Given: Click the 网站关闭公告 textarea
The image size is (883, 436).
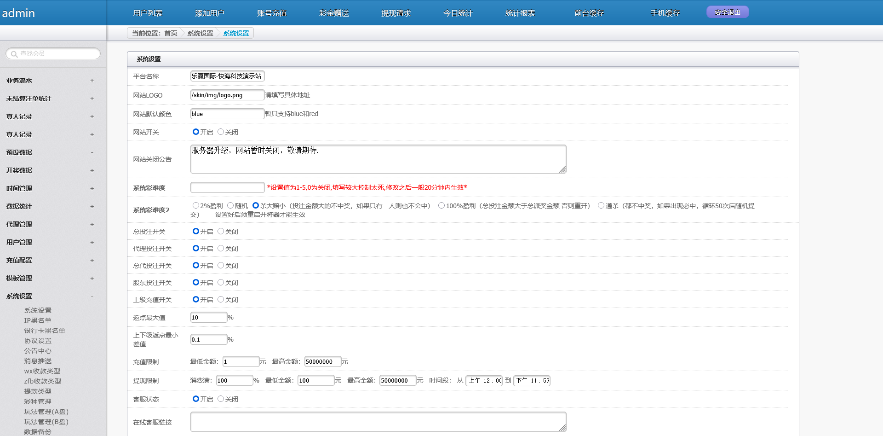Looking at the screenshot, I should (378, 159).
